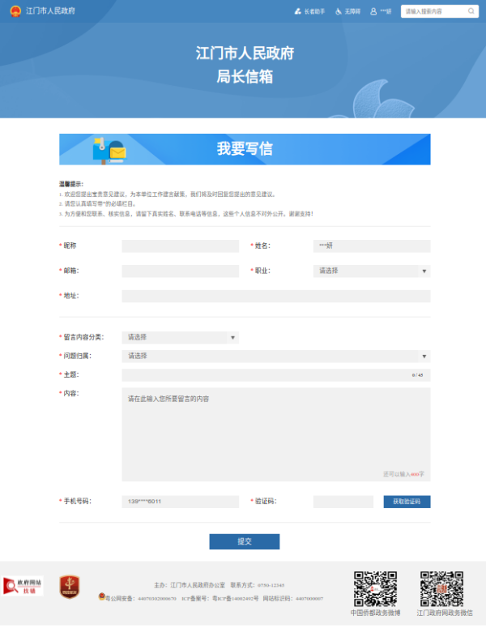486x637 pixels.
Task: Focus the 昵称 nickname input field
Action: (x=180, y=246)
